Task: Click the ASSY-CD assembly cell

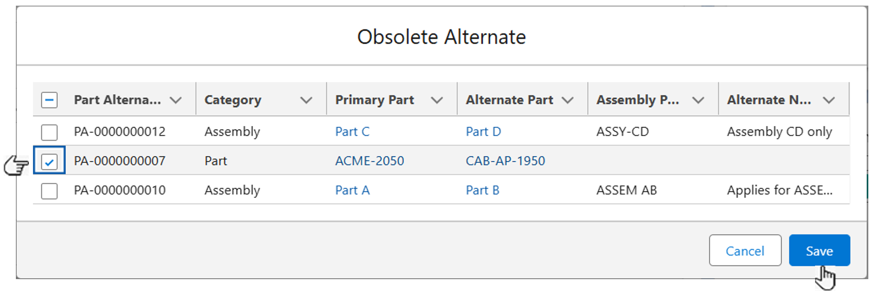Action: 621,132
